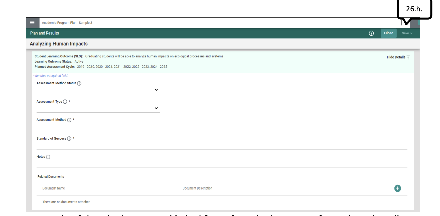Viewport: 440px width, 216px height.
Task: Click the Hide Details filter icon
Action: tap(408, 57)
